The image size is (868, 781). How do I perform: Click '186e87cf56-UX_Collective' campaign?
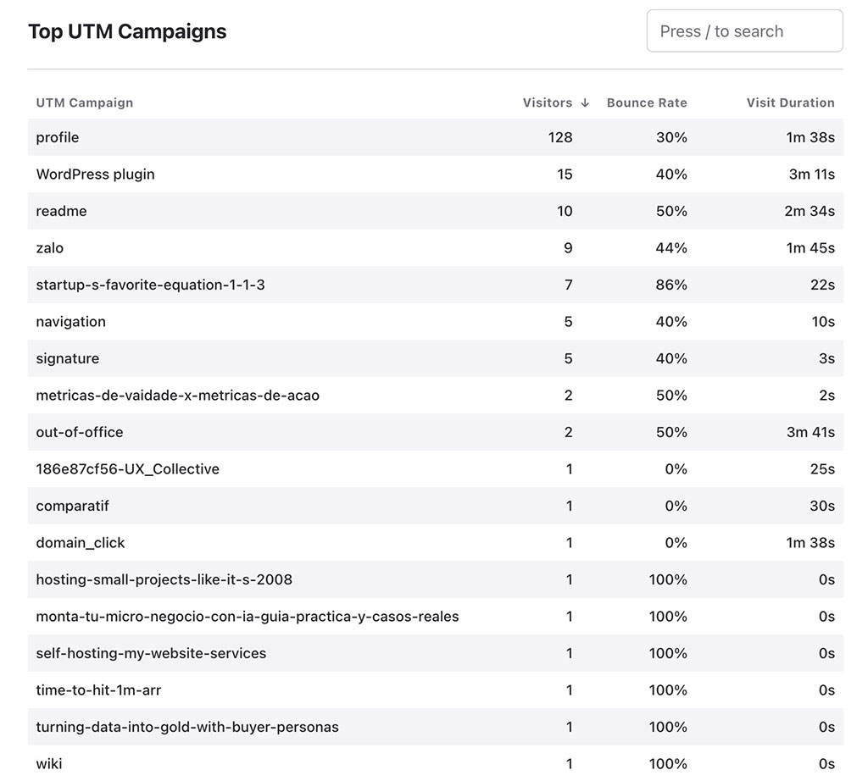click(x=127, y=469)
